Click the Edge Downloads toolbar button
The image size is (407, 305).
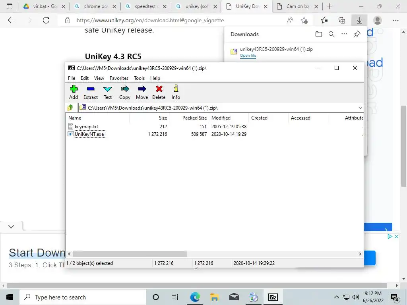359,20
